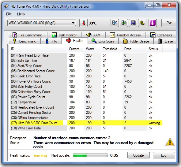The image size is (181, 167).
Task: Click data value 2641 for Spin Up Time
Action: click(x=128, y=61)
